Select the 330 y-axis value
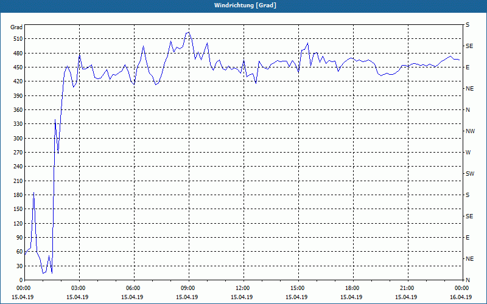Screen dimensions: 487x304 [x=18, y=124]
